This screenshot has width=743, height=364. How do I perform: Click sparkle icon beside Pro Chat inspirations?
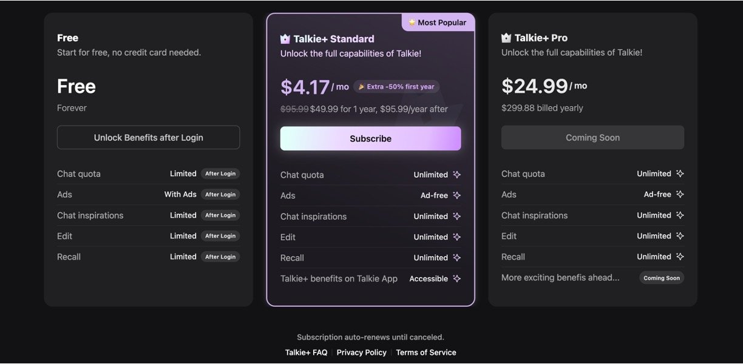680,215
